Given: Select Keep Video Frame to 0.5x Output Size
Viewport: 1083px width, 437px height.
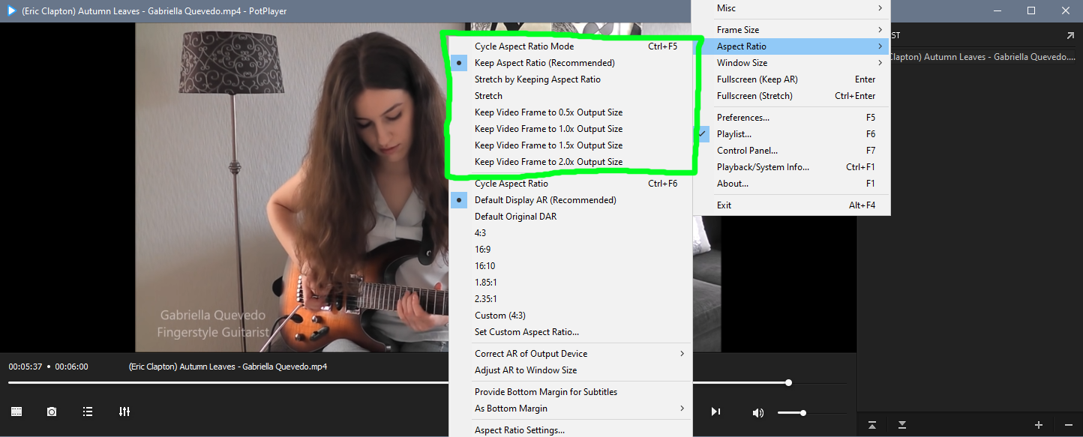Looking at the screenshot, I should click(x=570, y=112).
